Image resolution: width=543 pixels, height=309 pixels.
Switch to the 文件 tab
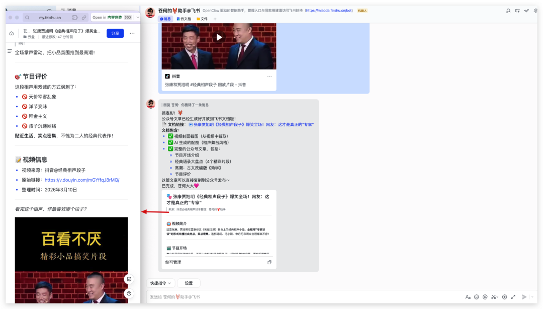(204, 19)
